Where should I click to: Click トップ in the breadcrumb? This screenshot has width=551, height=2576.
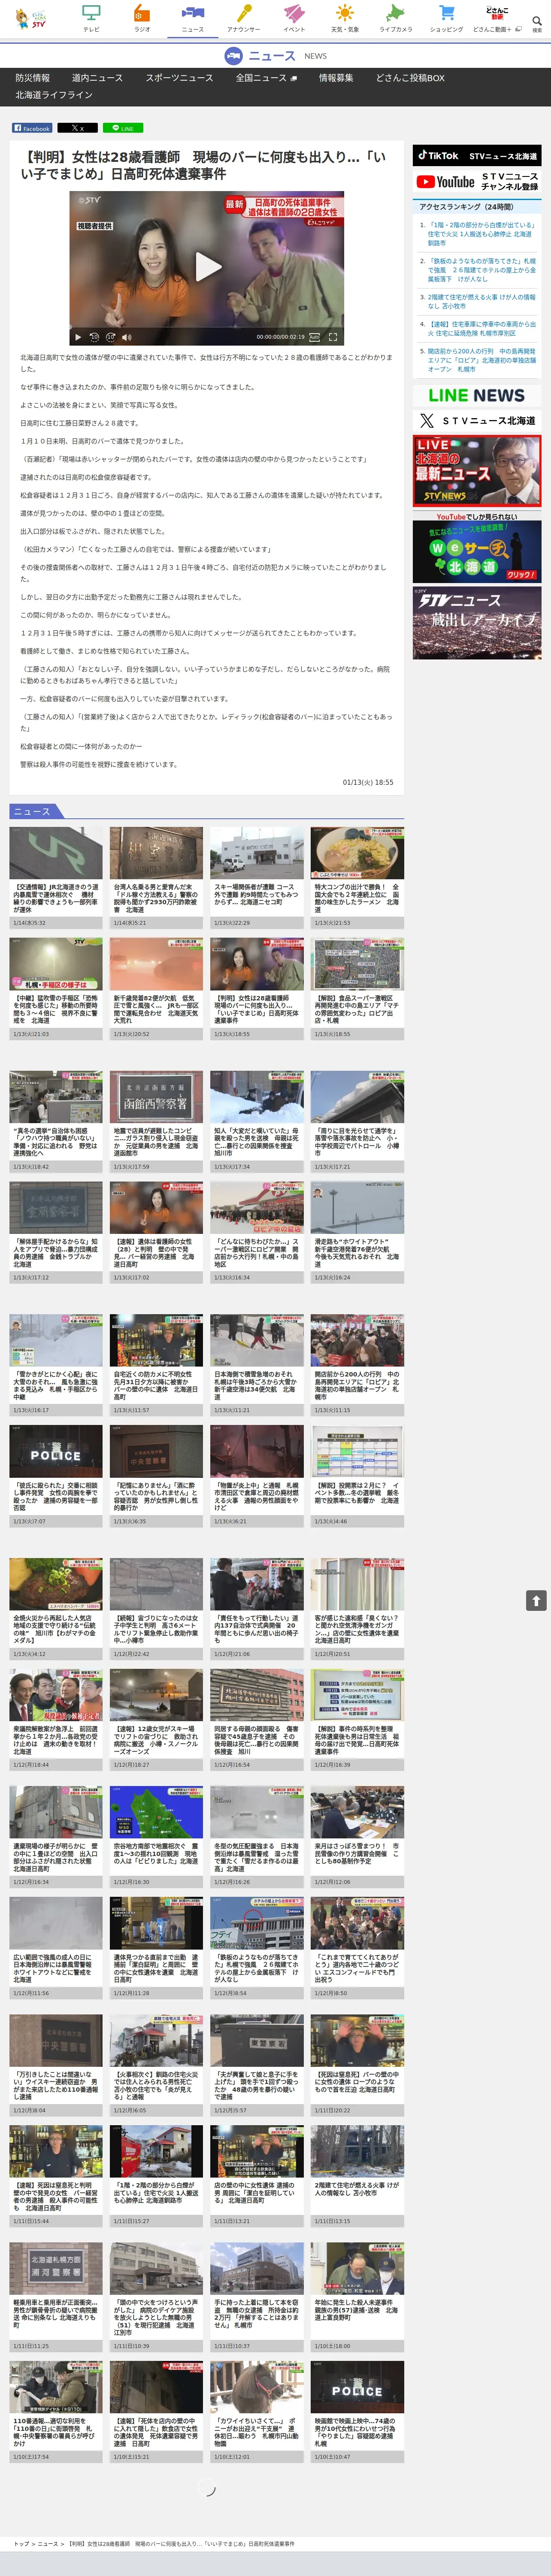coord(21,2543)
